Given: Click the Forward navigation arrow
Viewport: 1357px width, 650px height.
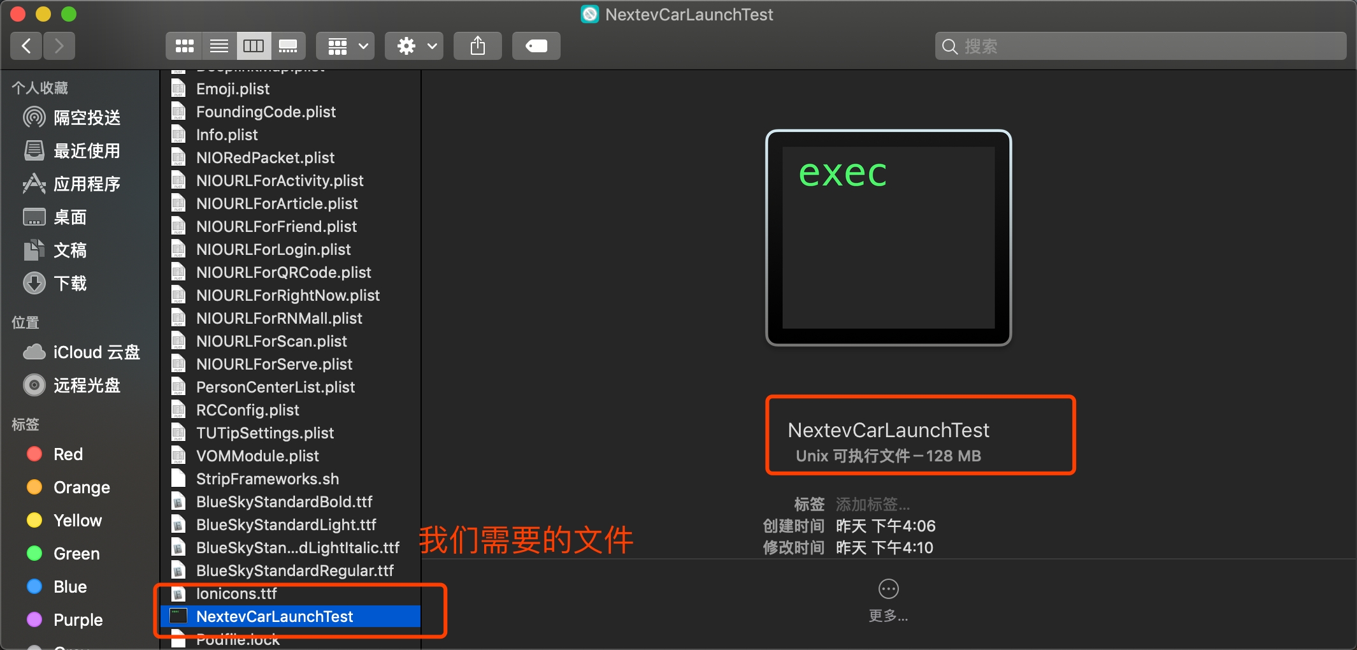Looking at the screenshot, I should click(59, 46).
